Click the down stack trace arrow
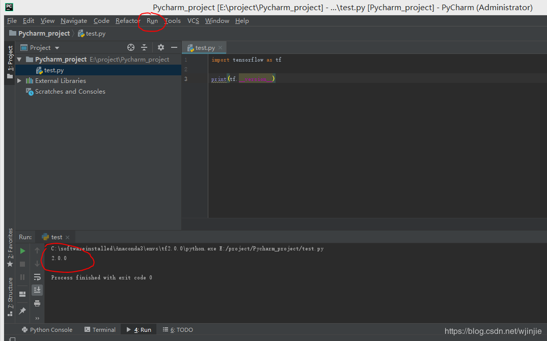This screenshot has width=547, height=341. pyautogui.click(x=37, y=264)
